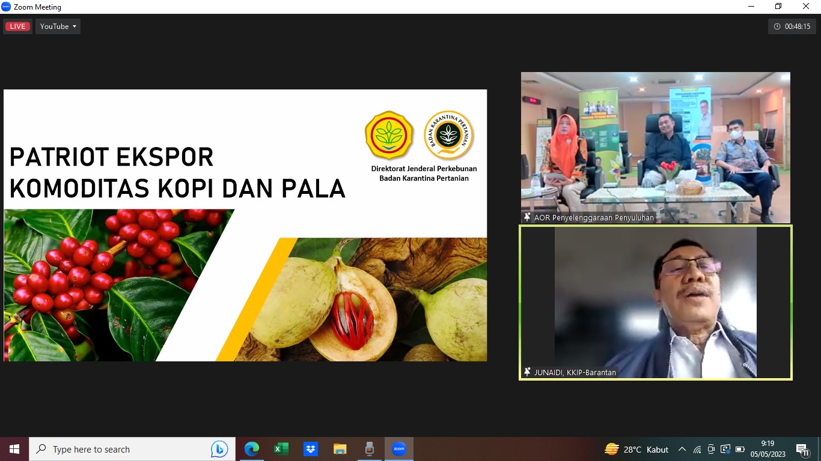821x461 pixels.
Task: Open the YouTube live stream dropdown
Action: (x=58, y=26)
